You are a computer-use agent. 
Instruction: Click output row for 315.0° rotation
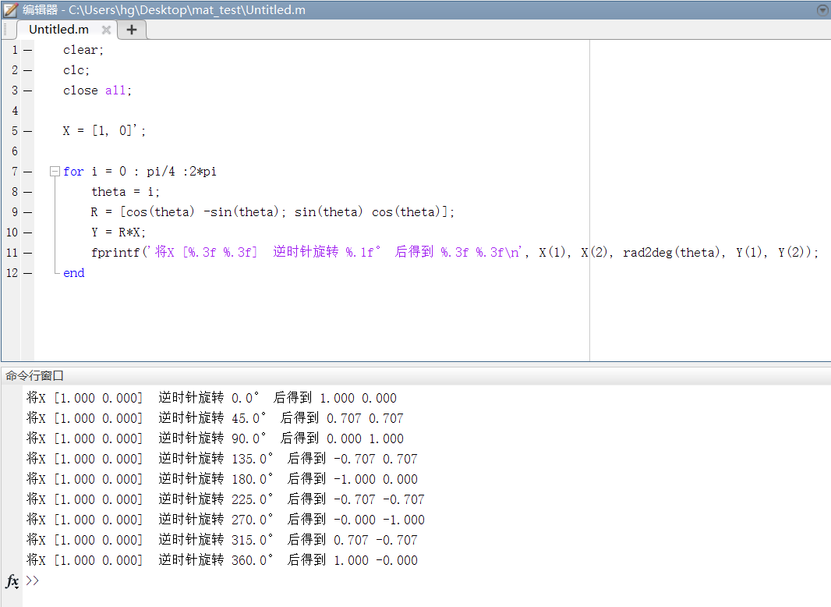point(221,540)
